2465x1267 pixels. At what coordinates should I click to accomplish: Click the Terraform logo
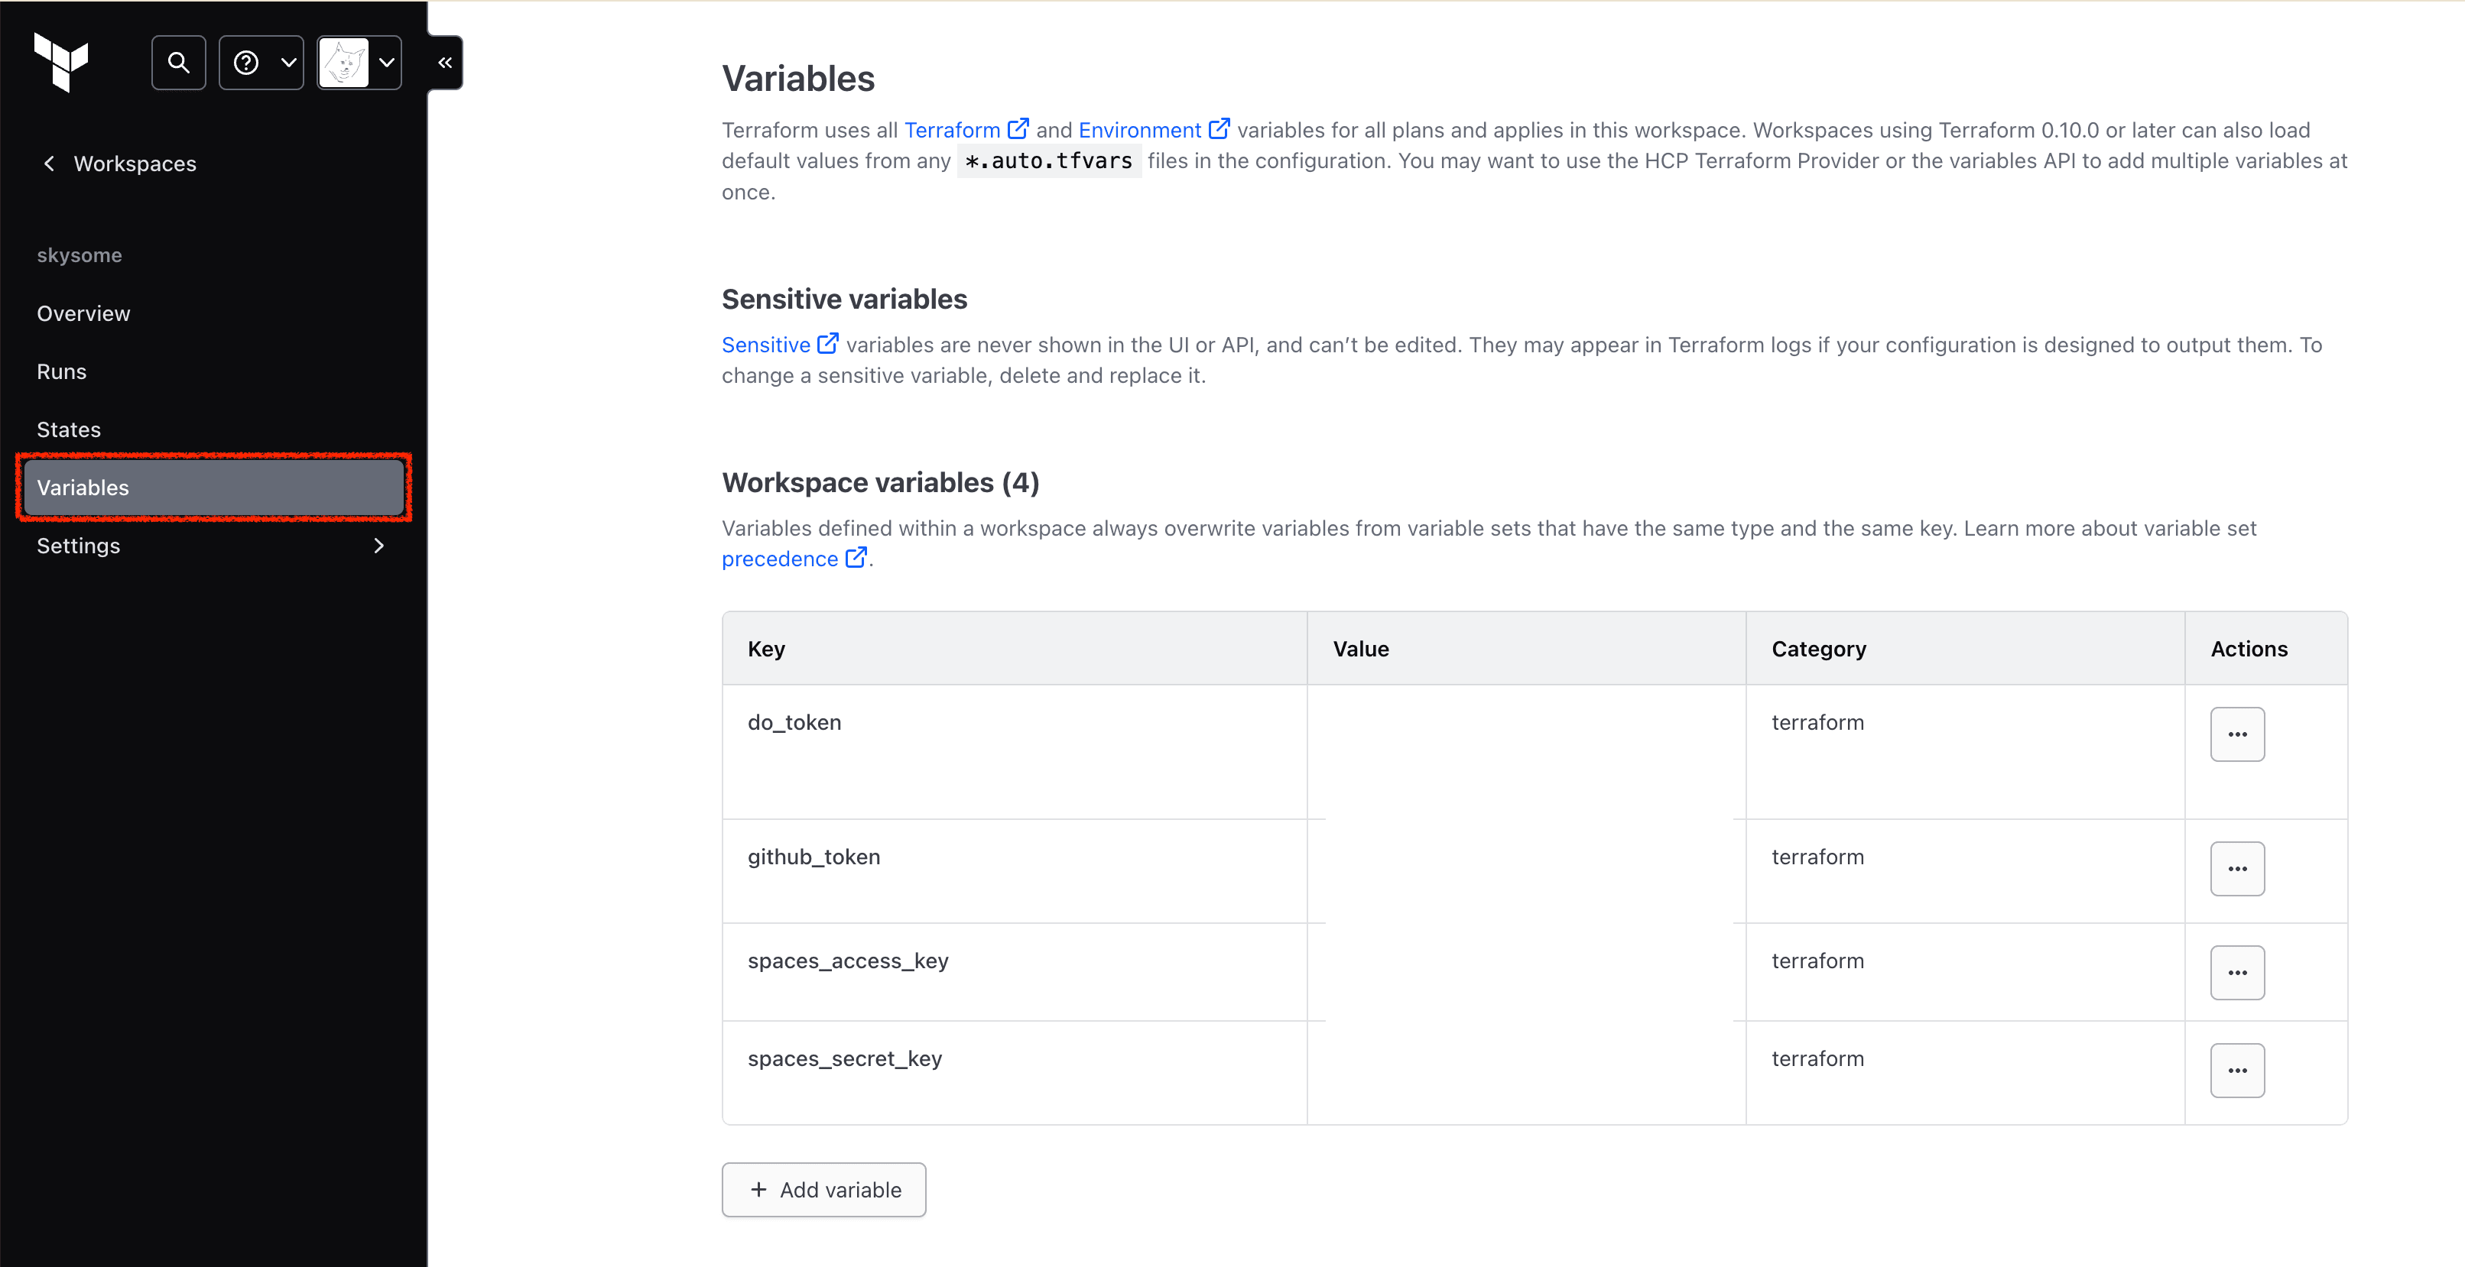click(61, 62)
